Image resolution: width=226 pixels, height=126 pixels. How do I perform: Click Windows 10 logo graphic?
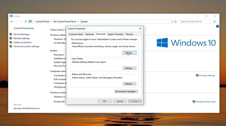coord(186,43)
